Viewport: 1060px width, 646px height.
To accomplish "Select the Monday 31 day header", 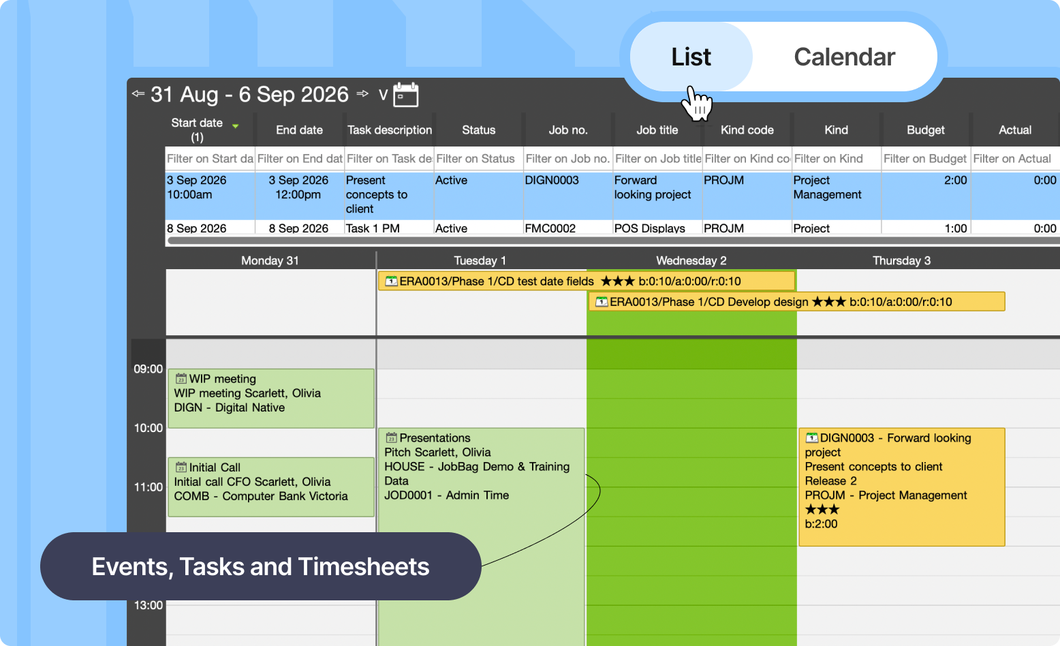I will point(270,260).
